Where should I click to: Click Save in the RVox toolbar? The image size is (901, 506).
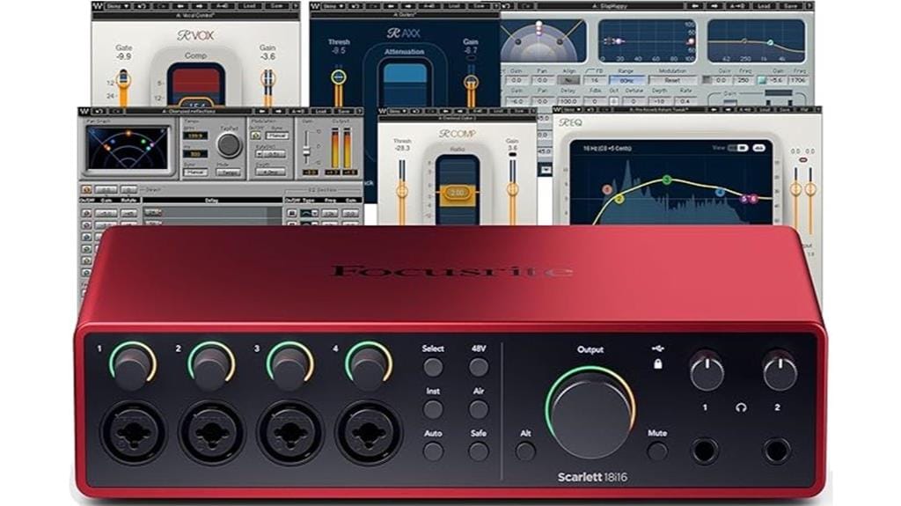[x=277, y=6]
